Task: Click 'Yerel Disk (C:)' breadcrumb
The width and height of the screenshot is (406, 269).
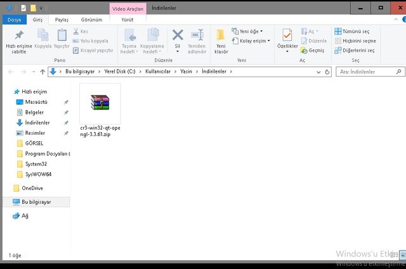Action: point(120,72)
